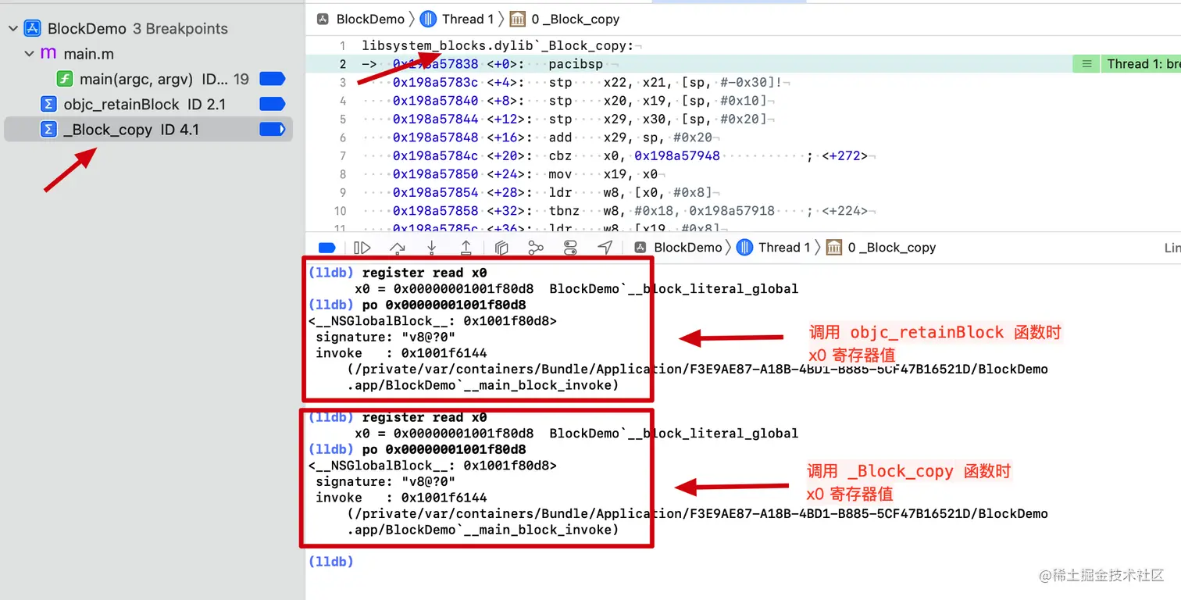This screenshot has height=600, width=1181.
Task: Click the green Thread 1 breakpoint annotation
Action: (x=1141, y=64)
